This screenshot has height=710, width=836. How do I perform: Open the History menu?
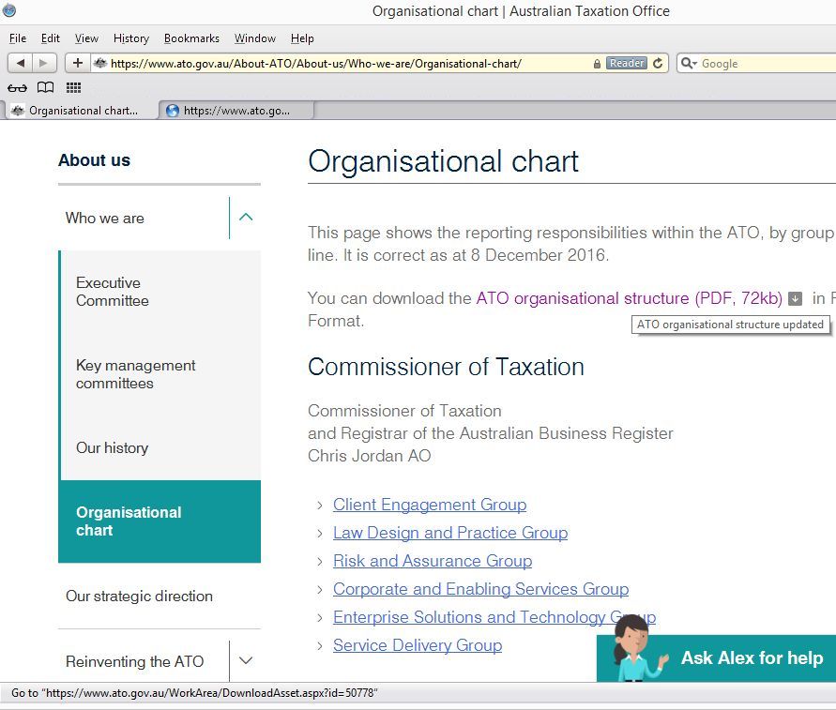click(x=130, y=38)
